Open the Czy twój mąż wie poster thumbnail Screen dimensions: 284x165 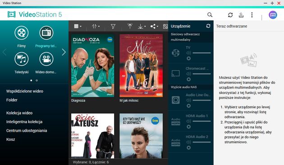pos(141,136)
